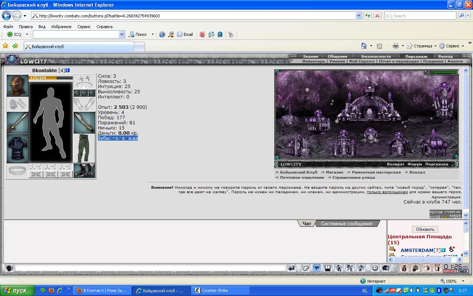The image size is (473, 296).
Task: Click the gloves equipment slot
Action: point(84,104)
